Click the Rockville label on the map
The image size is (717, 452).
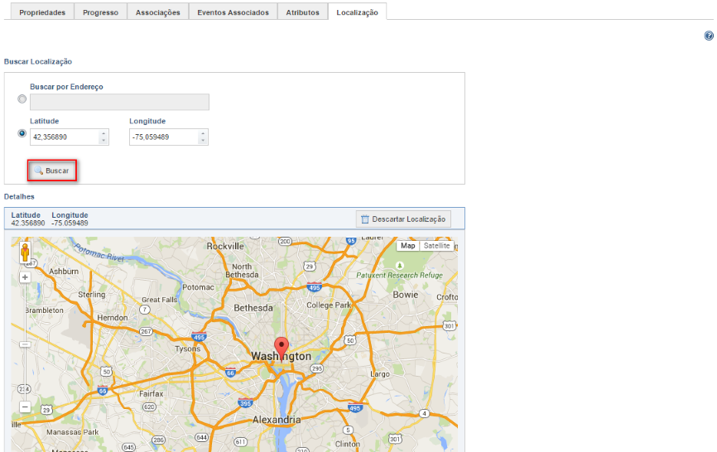(225, 247)
